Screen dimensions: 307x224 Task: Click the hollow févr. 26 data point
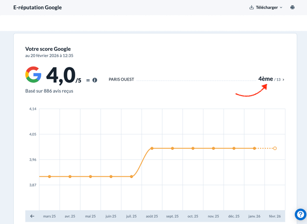(275, 148)
